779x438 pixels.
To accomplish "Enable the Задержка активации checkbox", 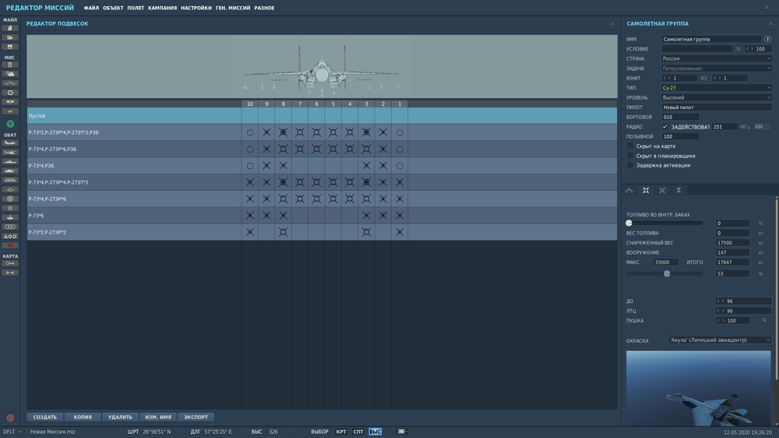I will (630, 165).
